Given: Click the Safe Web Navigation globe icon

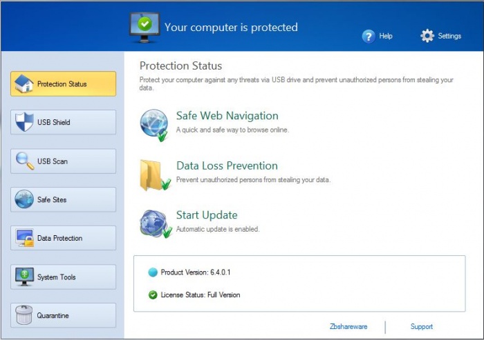Looking at the screenshot, I should click(x=154, y=125).
